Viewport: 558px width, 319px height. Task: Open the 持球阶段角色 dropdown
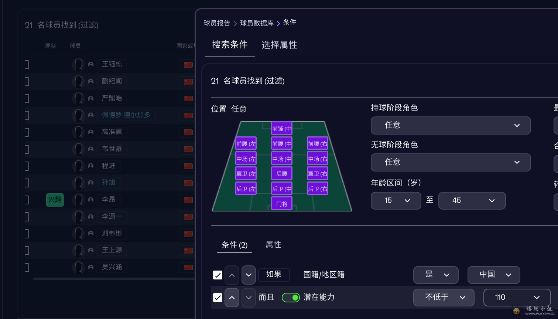click(x=451, y=125)
